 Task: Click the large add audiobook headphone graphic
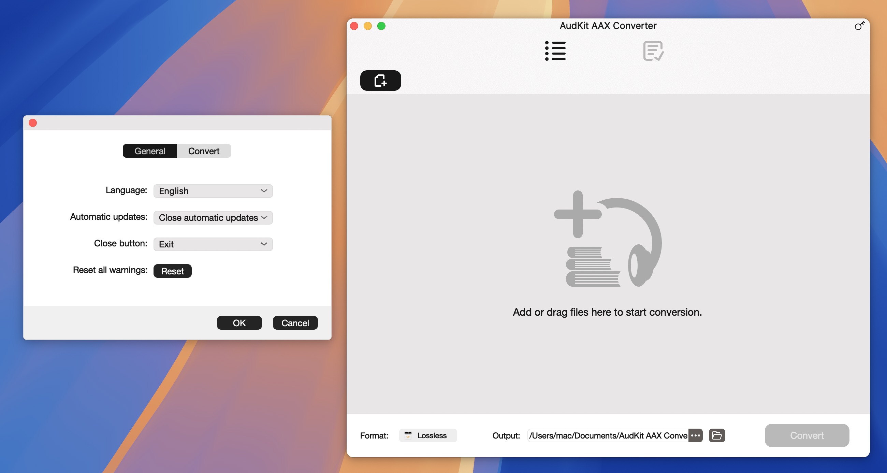click(607, 239)
